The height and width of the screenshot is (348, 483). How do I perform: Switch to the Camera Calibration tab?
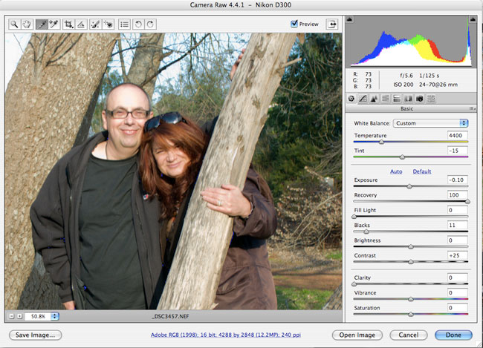(420, 99)
